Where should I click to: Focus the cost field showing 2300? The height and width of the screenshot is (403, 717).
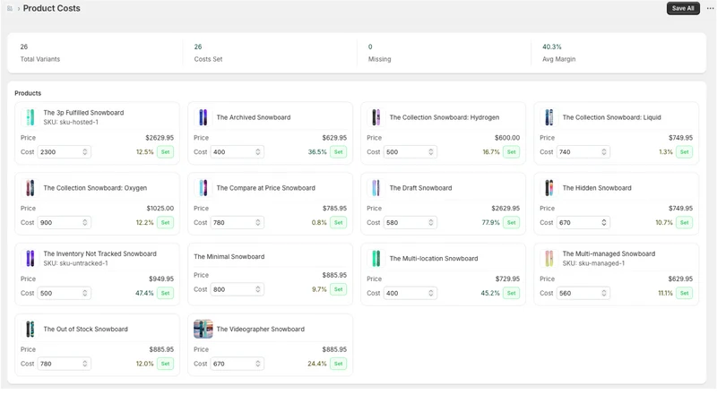tap(64, 151)
